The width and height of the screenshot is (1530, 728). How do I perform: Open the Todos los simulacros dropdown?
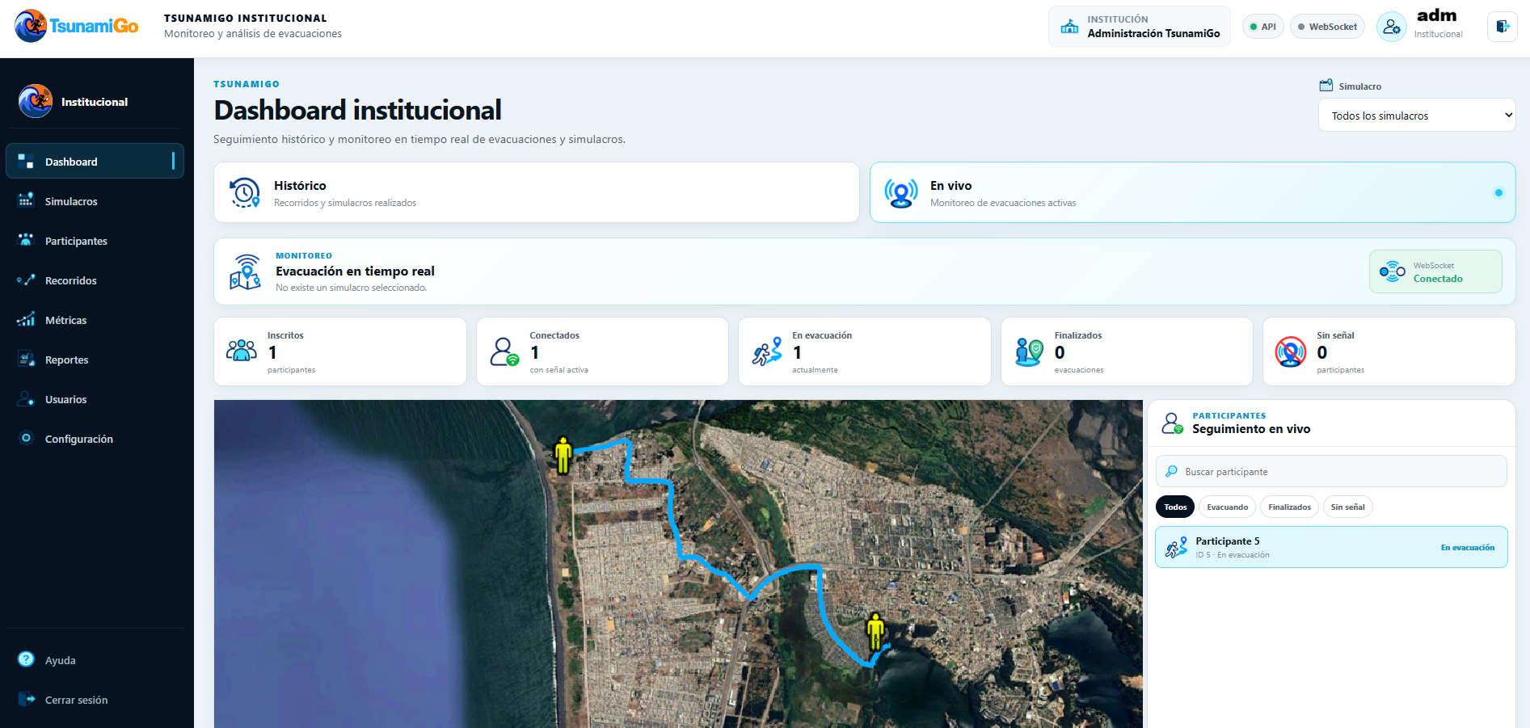(1417, 116)
